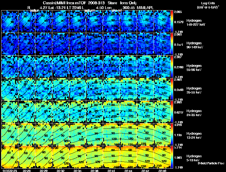226x172 pixels.
Task: Click the '22:47' time axis label
Action: click(x=145, y=171)
